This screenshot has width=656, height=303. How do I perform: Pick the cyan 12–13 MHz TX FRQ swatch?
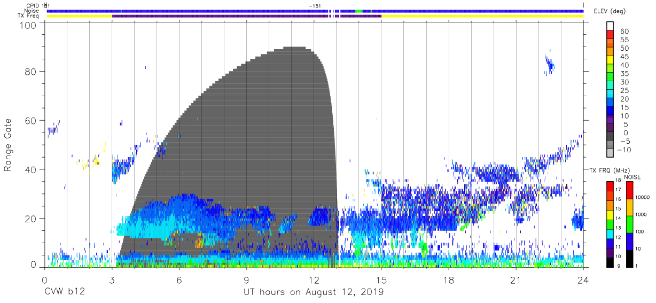(x=610, y=234)
